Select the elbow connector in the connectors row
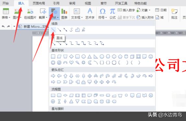Image resolution: width=186 pixels, height=121 pixels. coord(71,43)
